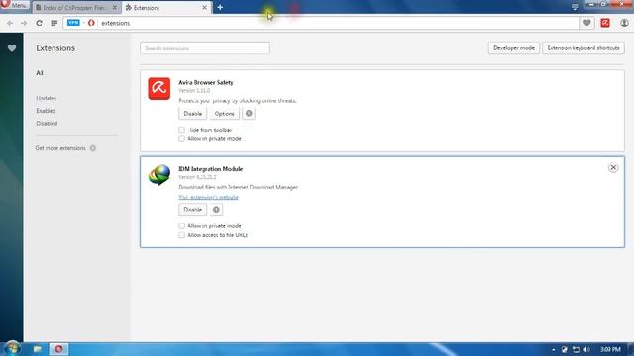Select the All extensions filter
The width and height of the screenshot is (634, 356).
[40, 73]
